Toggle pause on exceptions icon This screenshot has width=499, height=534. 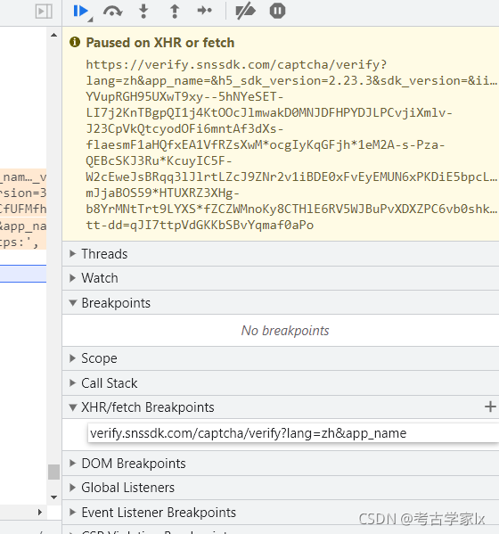pos(277,12)
